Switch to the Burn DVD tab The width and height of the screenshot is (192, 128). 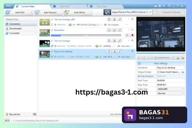pos(65,6)
